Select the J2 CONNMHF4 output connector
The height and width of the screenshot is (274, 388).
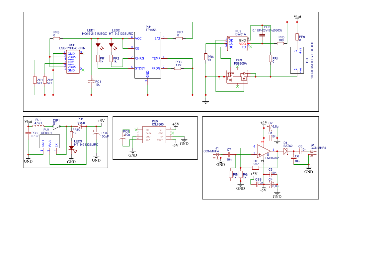(312, 152)
